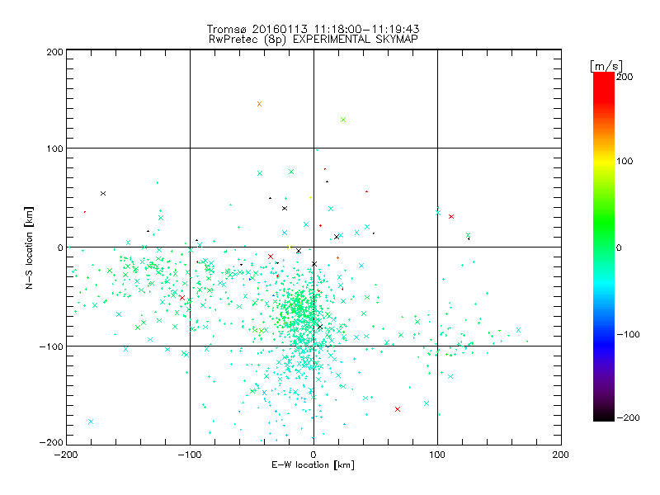This screenshot has height=495, width=660.
Task: Click the colorbar tick label "-200"
Action: click(x=628, y=417)
